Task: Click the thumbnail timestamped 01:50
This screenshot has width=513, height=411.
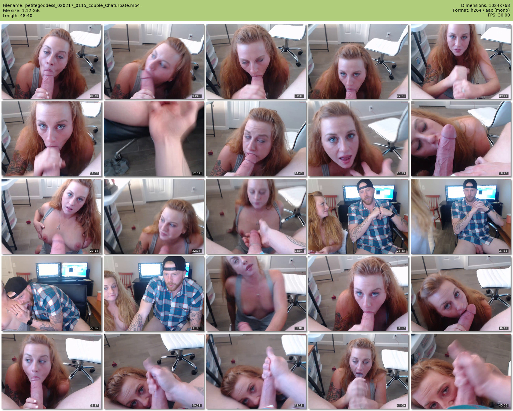Action: click(52, 61)
